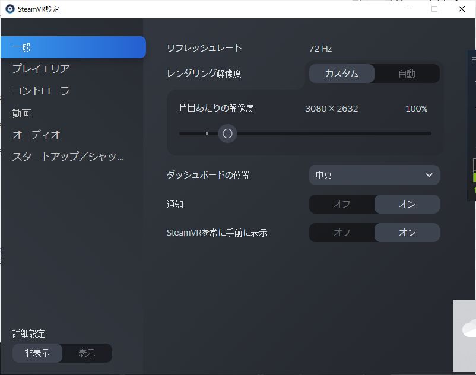Viewport: 476px width, 375px height.
Task: Set 詳細設定 to 表示
Action: 87,353
